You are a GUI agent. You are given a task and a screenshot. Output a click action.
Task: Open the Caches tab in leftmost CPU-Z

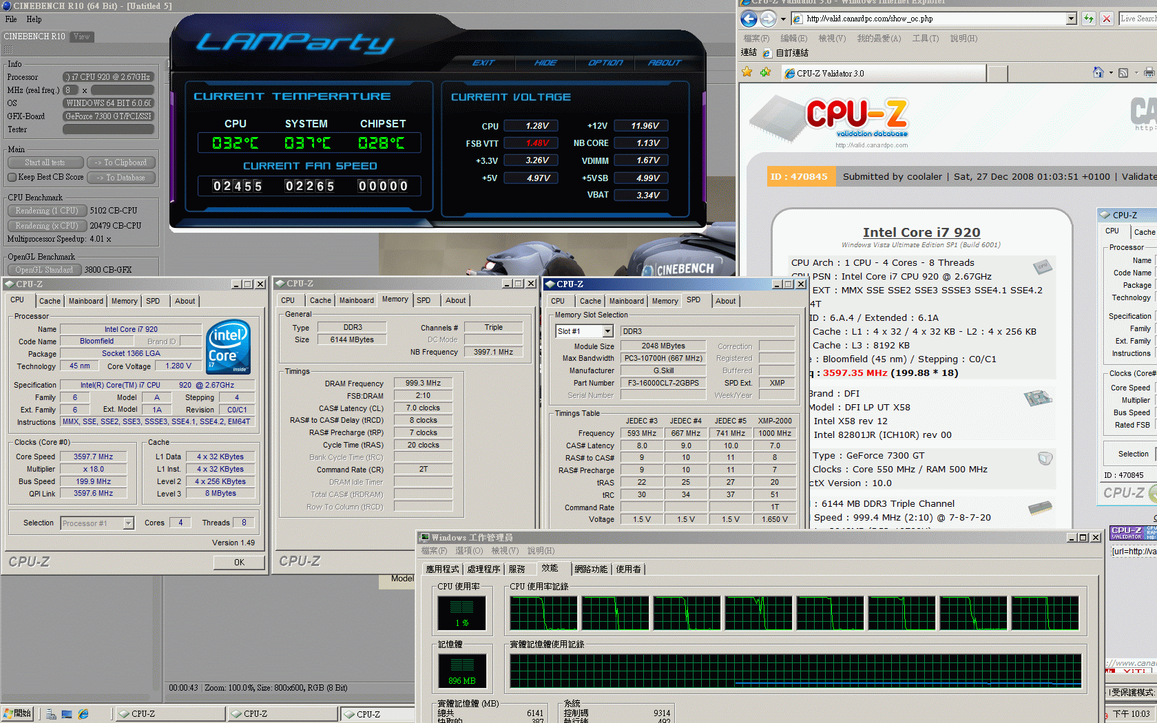click(50, 301)
